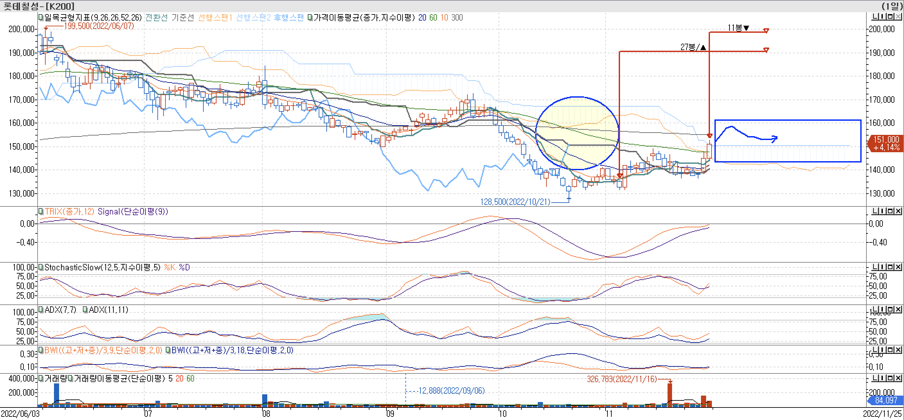The width and height of the screenshot is (904, 420).
Task: Click the L button in price chart panel
Action: pyautogui.click(x=875, y=16)
